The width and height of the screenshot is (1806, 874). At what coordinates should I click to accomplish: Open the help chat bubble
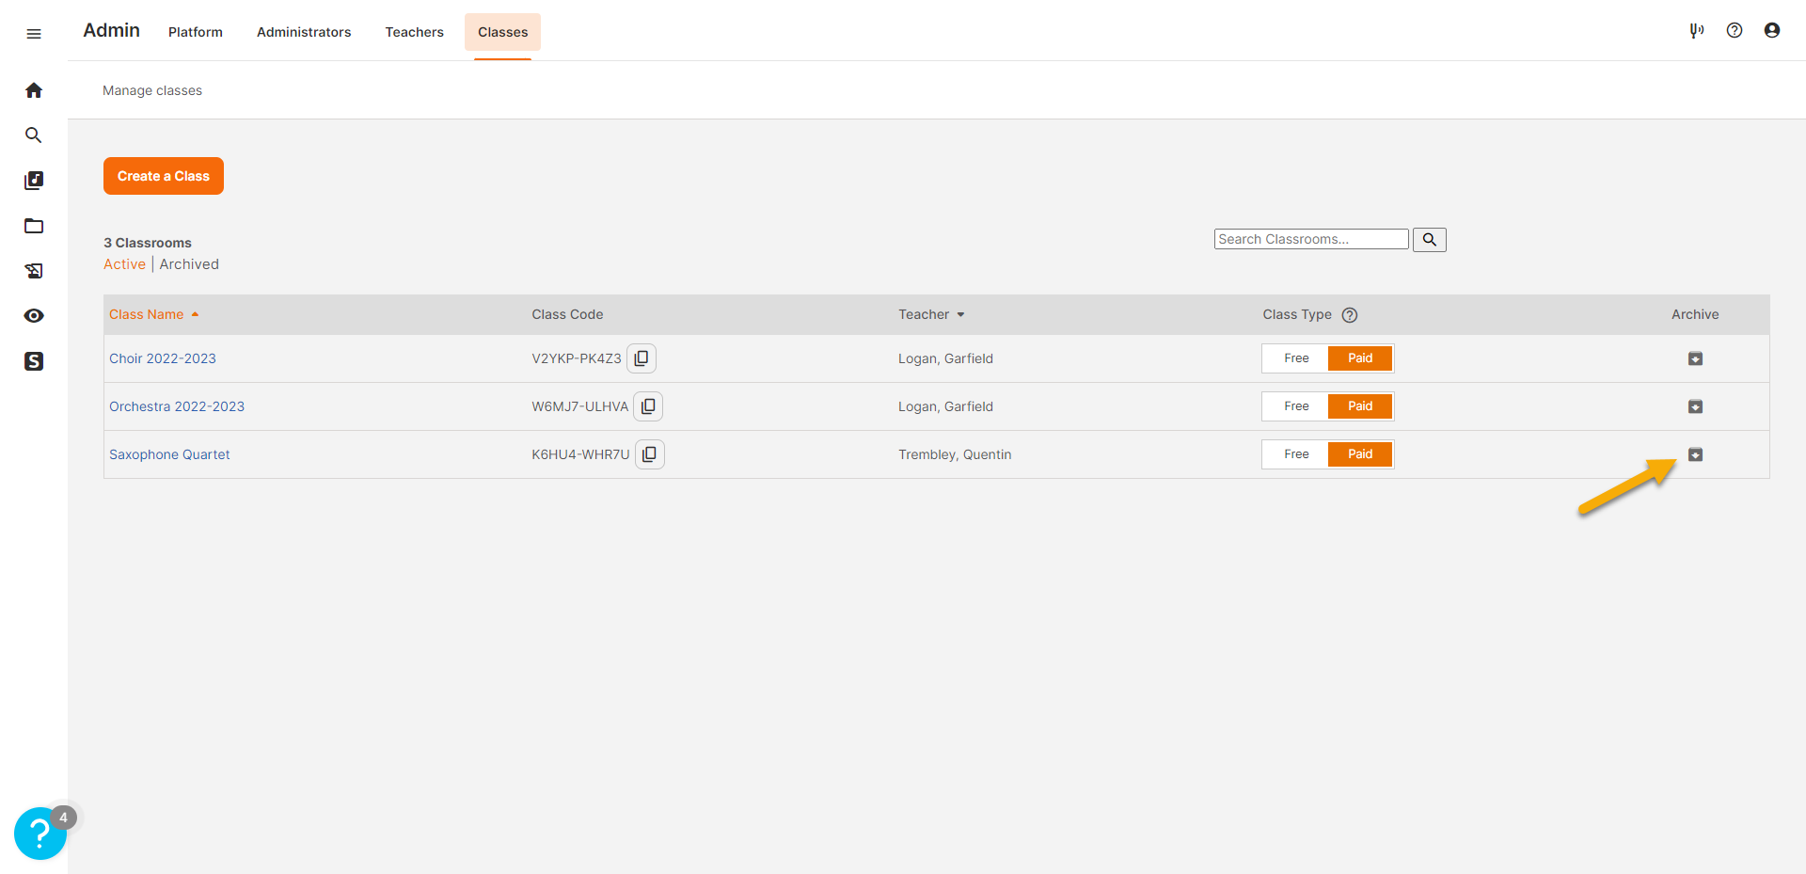pos(40,833)
